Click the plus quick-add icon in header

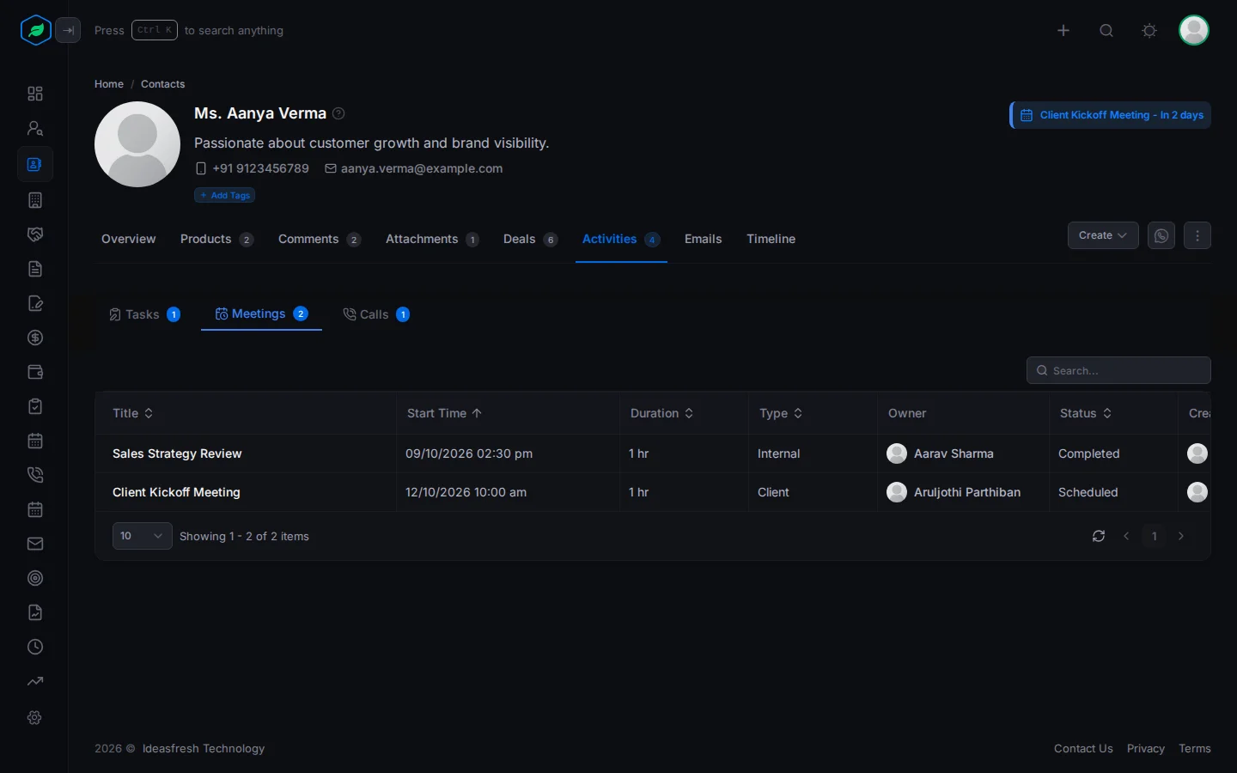tap(1063, 31)
